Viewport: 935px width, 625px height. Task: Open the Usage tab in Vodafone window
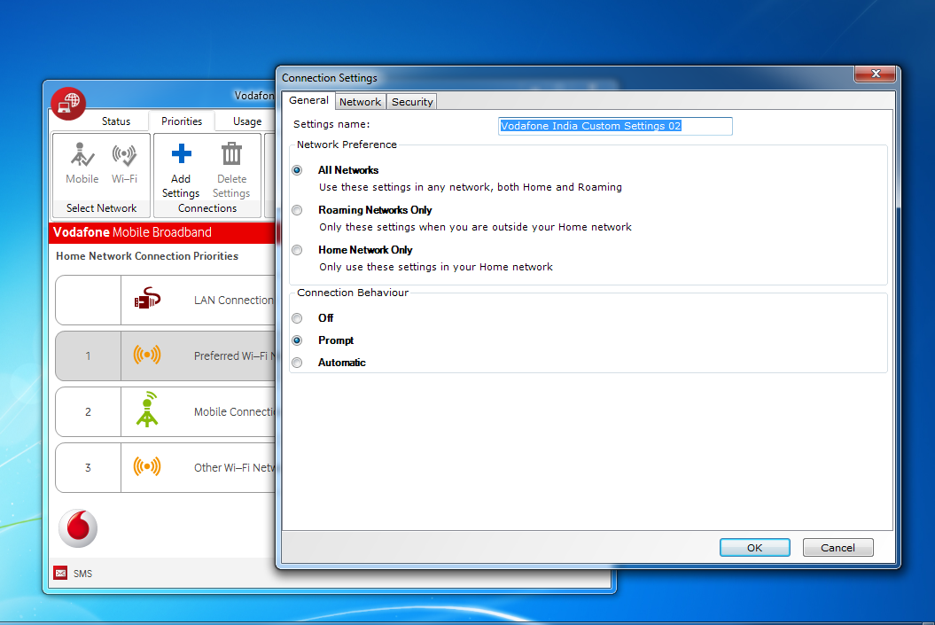pyautogui.click(x=247, y=121)
